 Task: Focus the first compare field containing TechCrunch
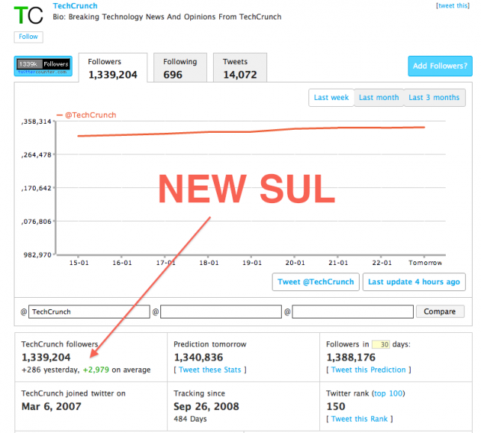coord(89,312)
